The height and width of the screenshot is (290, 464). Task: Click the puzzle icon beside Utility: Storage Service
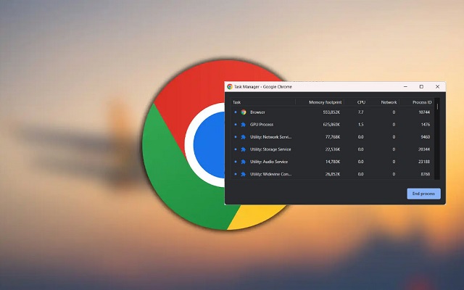pos(244,149)
